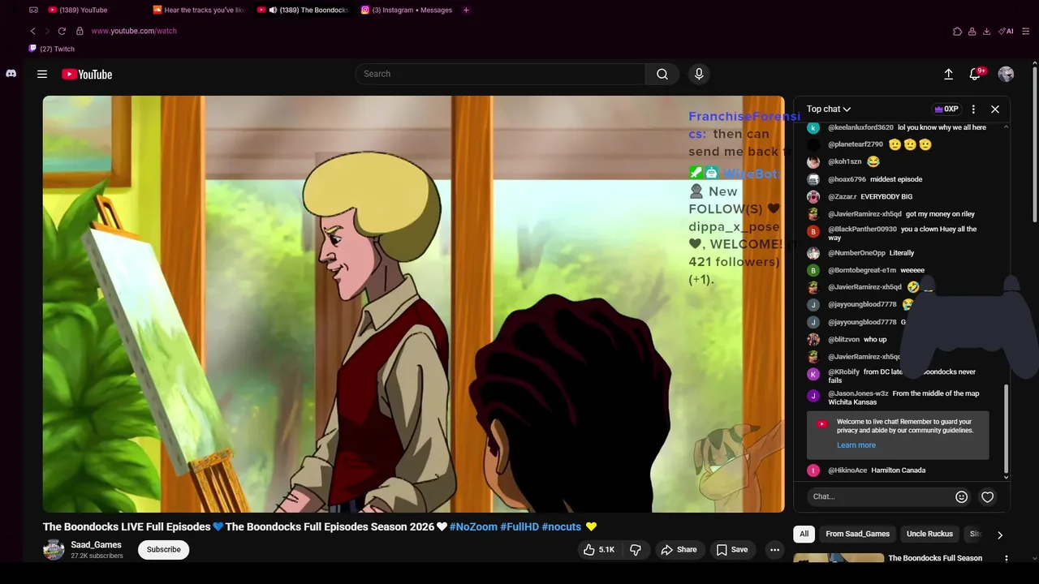Click the address bar URL
The image size is (1039, 584).
tap(134, 31)
